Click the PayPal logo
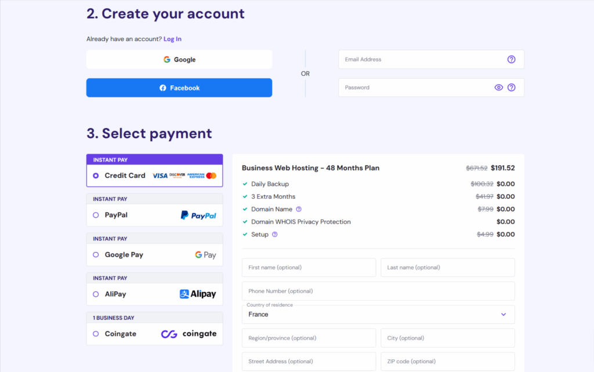Viewport: 594px width, 372px height. (198, 215)
